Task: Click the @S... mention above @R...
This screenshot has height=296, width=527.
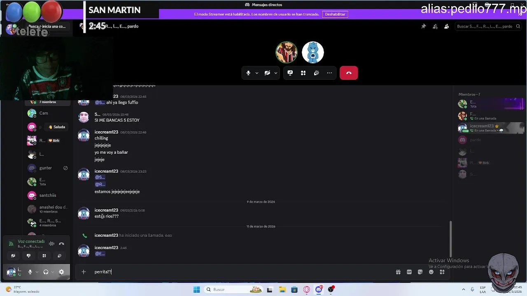Action: (x=100, y=177)
